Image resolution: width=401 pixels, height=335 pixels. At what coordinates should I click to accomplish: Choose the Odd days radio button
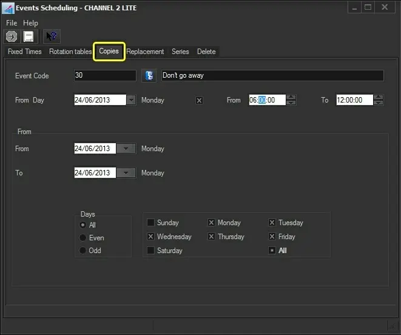[x=83, y=251]
